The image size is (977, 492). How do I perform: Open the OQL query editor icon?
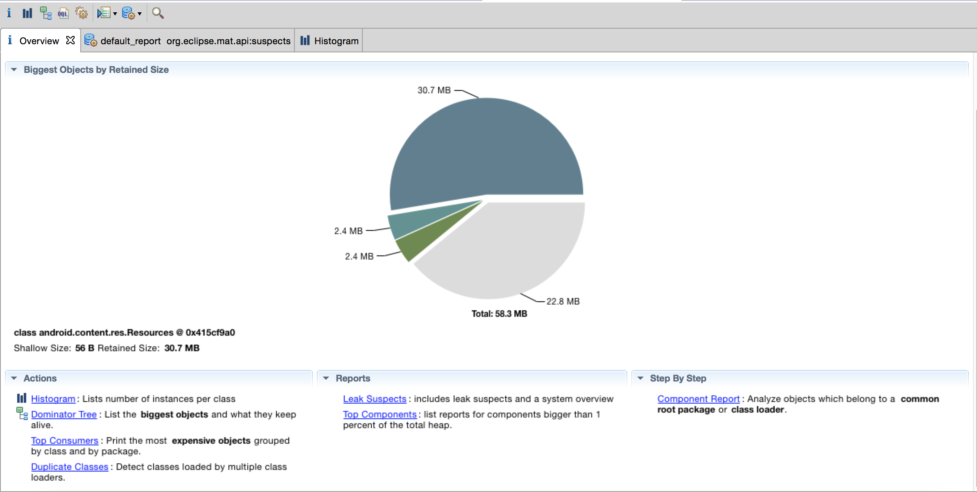(63, 13)
